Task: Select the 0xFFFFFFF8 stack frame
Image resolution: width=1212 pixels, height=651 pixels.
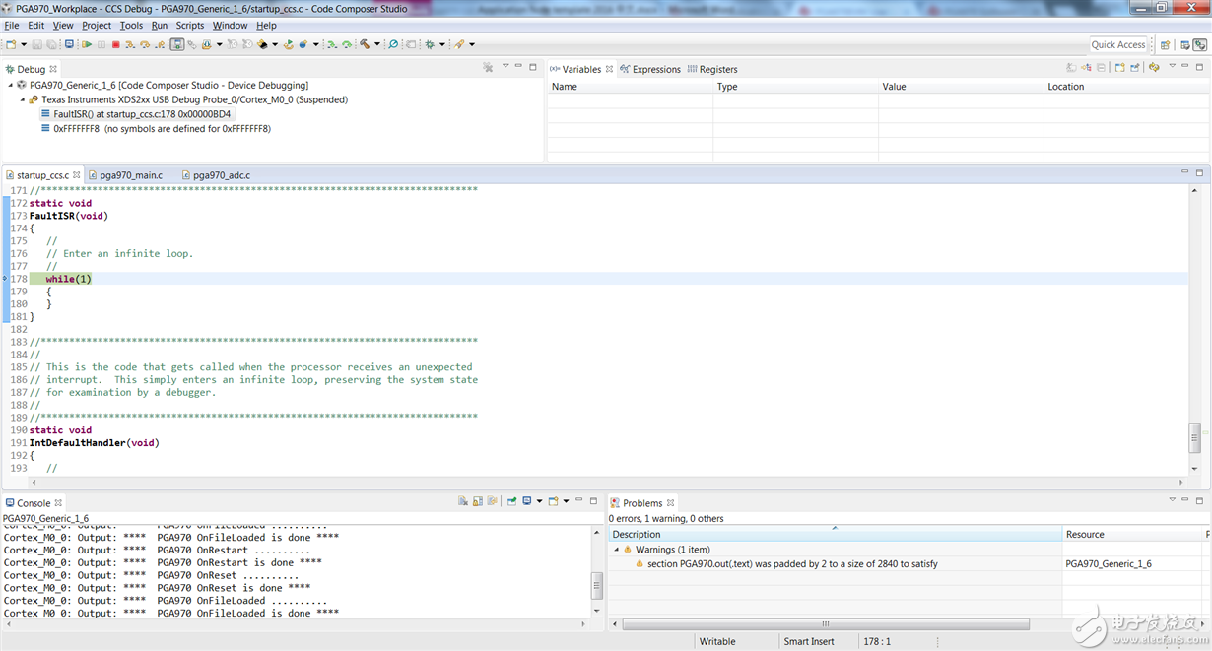Action: (x=156, y=128)
